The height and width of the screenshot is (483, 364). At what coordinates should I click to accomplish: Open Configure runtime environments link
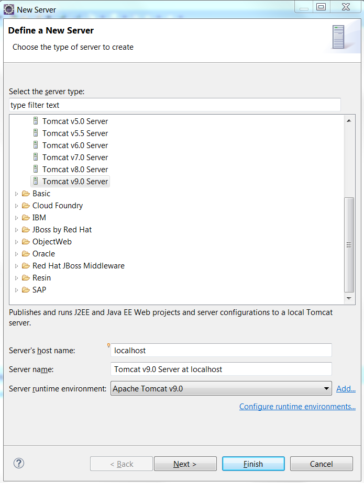297,407
